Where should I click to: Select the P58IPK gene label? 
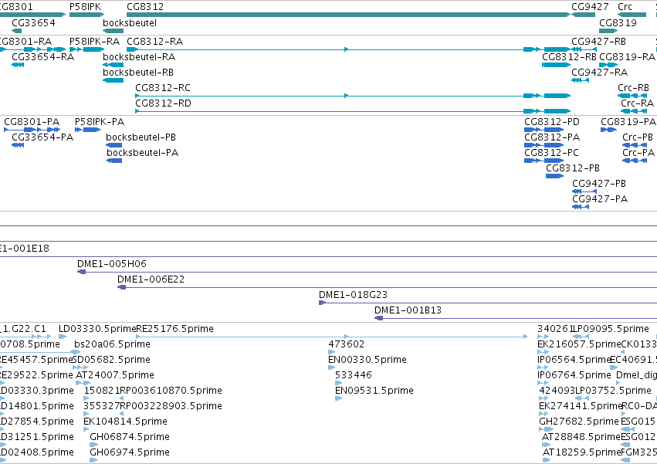(85, 7)
